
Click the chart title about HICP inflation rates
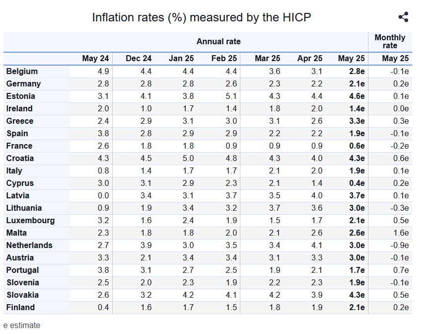click(202, 17)
